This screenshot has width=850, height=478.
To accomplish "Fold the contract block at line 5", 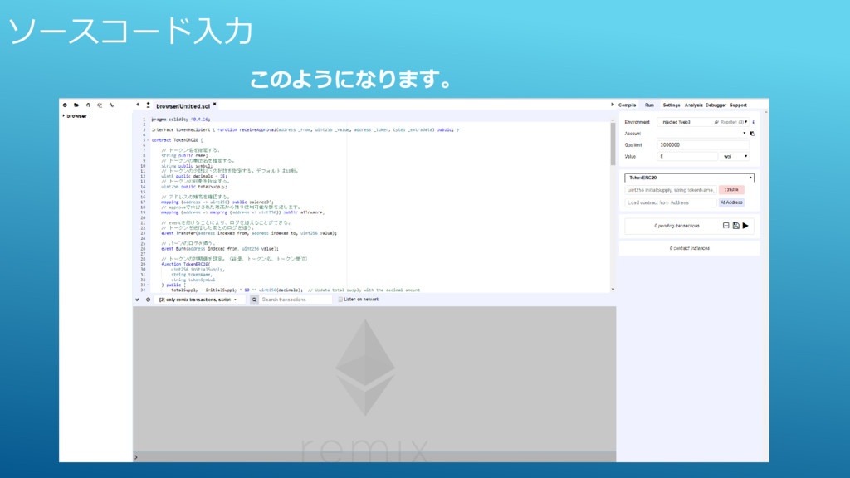I will click(x=148, y=140).
